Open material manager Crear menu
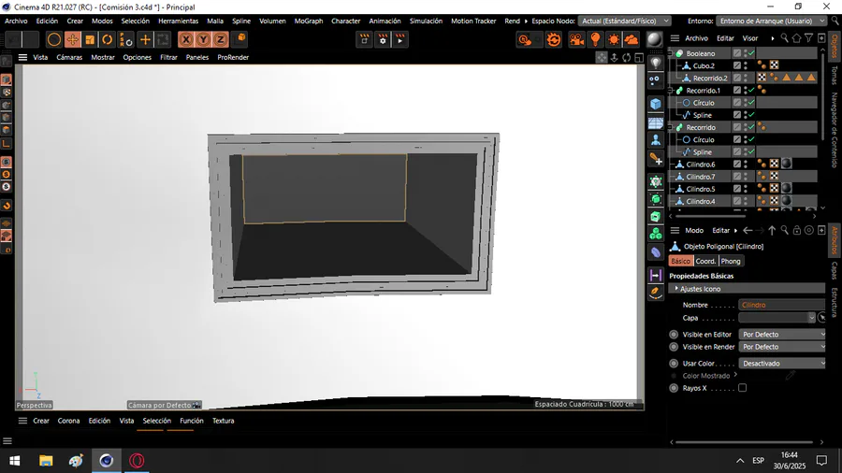 pos(41,421)
